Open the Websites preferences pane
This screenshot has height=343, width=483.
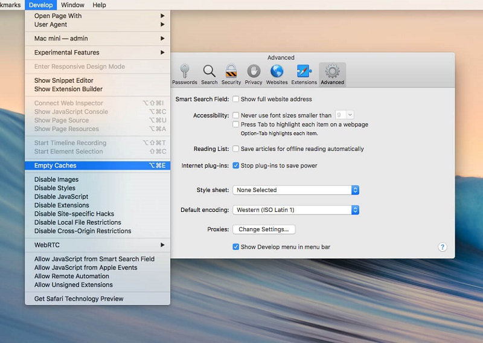pos(277,74)
